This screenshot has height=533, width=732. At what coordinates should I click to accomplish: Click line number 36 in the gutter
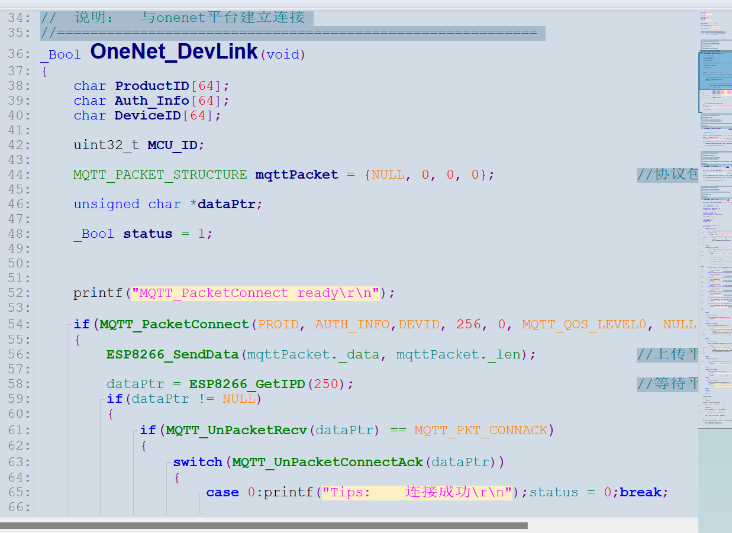19,54
